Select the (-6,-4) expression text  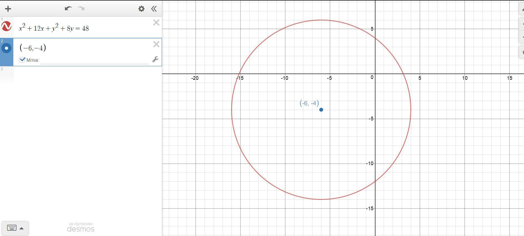tap(33, 48)
